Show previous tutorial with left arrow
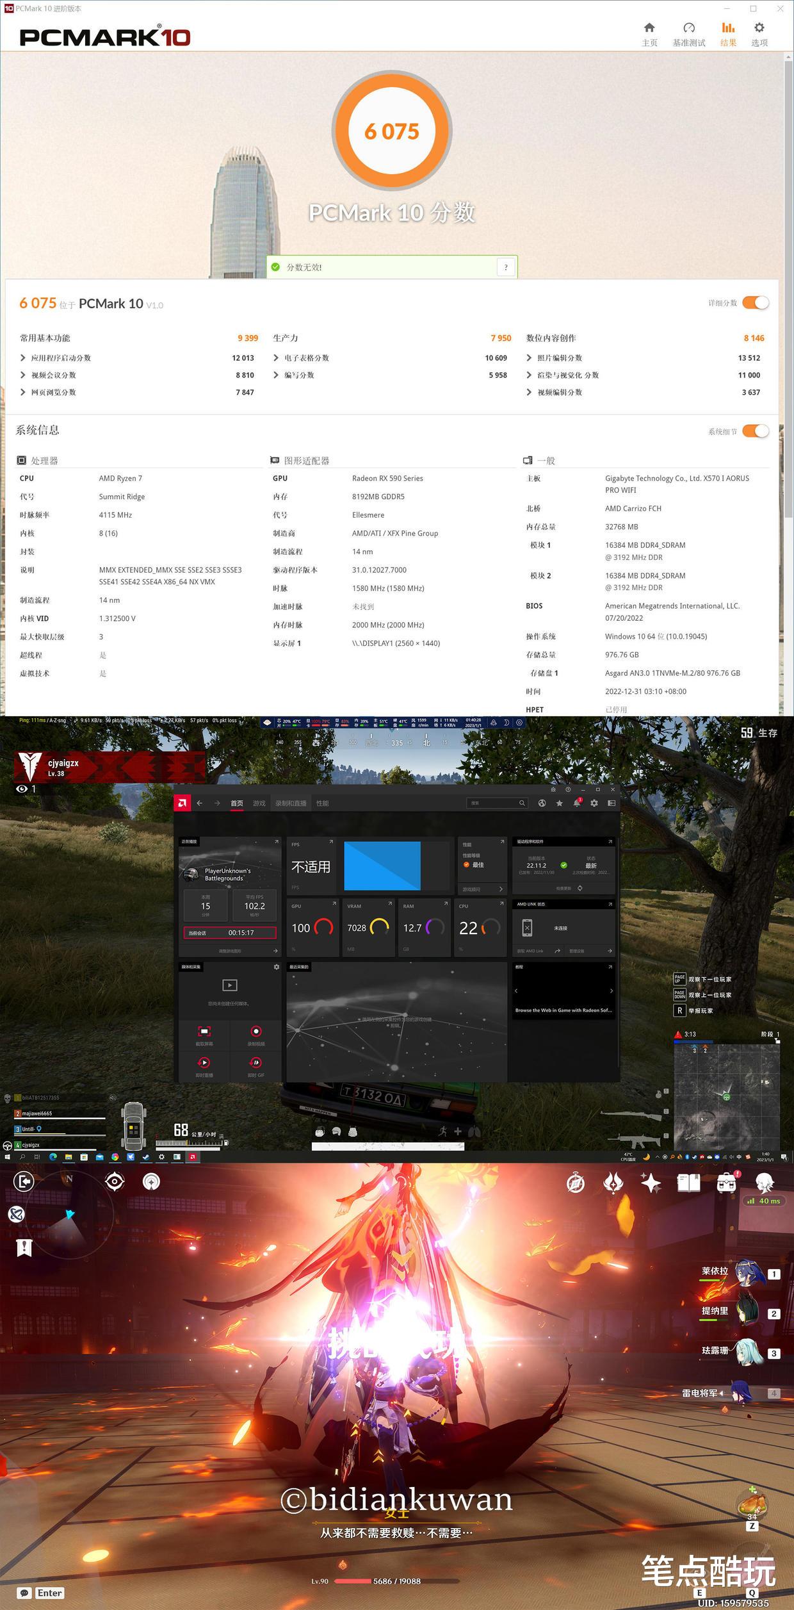This screenshot has height=1610, width=794. point(516,990)
